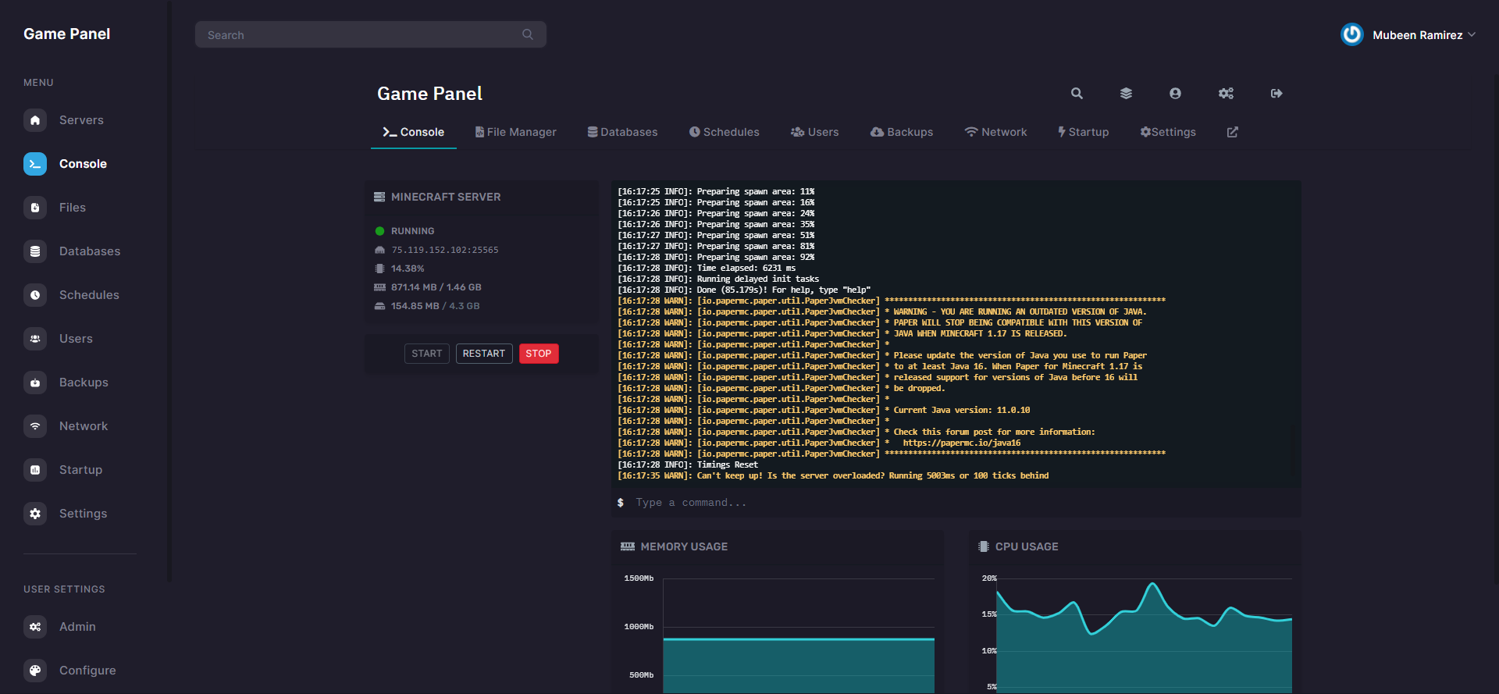This screenshot has width=1499, height=694.
Task: Open console in external popout window icon
Action: pyautogui.click(x=1232, y=133)
